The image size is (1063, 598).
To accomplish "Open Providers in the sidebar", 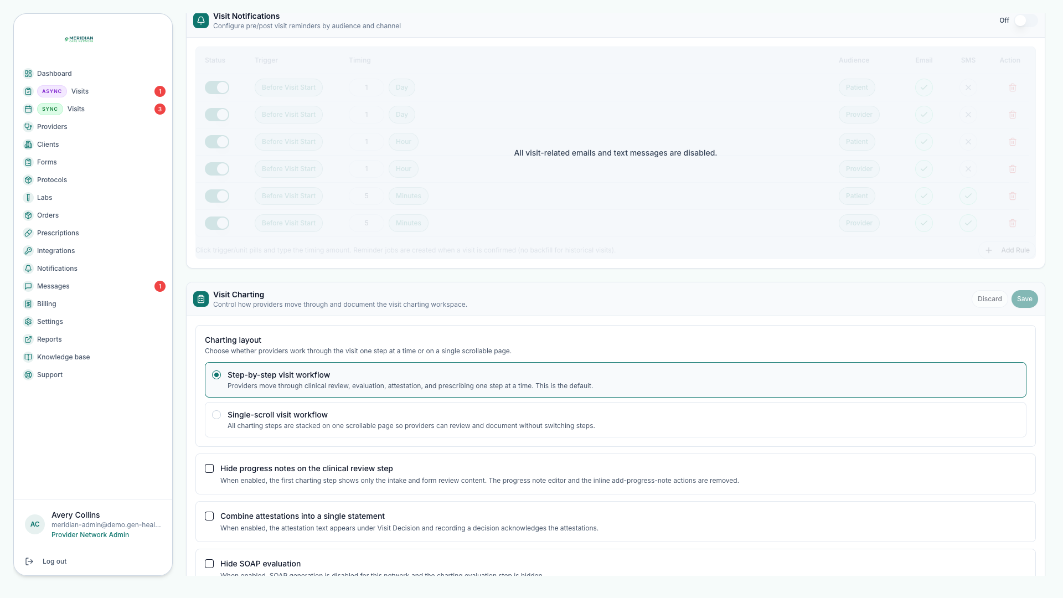I will click(52, 127).
